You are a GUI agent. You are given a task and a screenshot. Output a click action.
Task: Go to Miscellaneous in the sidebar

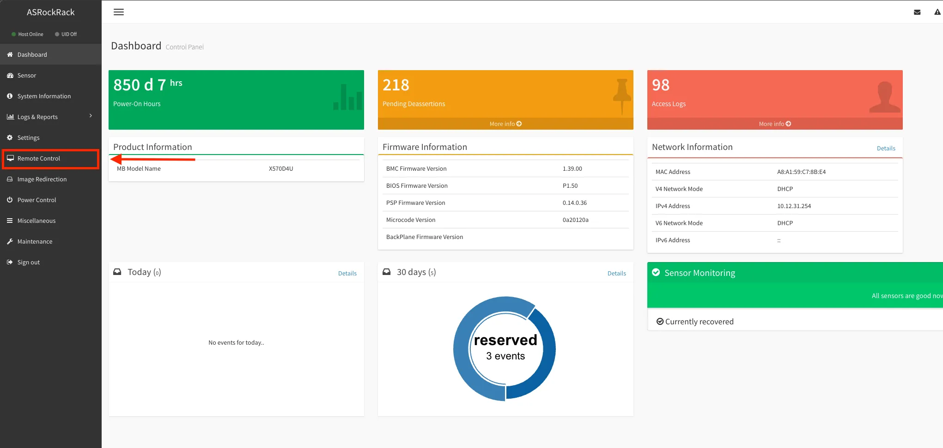coord(36,221)
